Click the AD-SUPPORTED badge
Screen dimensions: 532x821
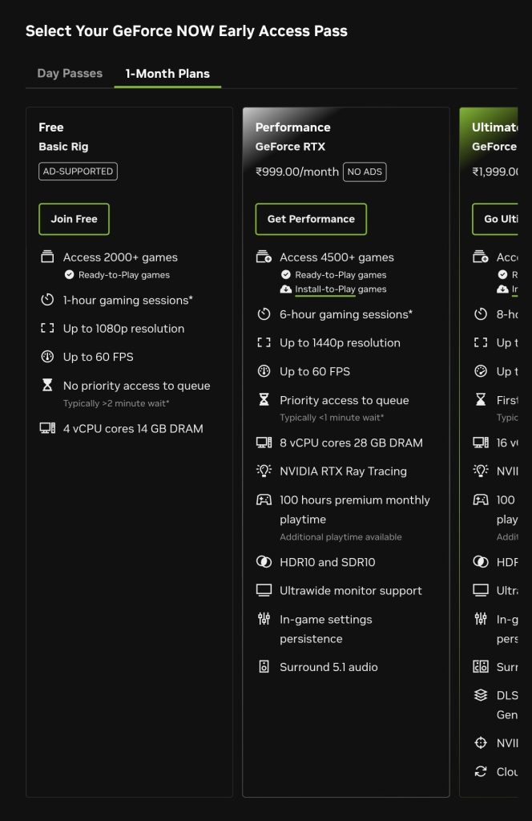pyautogui.click(x=78, y=172)
